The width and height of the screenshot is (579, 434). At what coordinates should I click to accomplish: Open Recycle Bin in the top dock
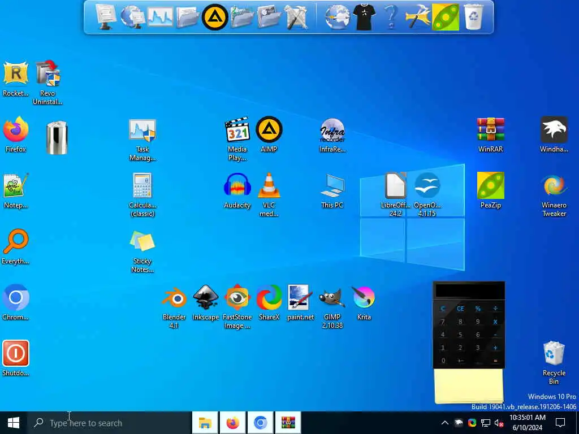point(473,17)
